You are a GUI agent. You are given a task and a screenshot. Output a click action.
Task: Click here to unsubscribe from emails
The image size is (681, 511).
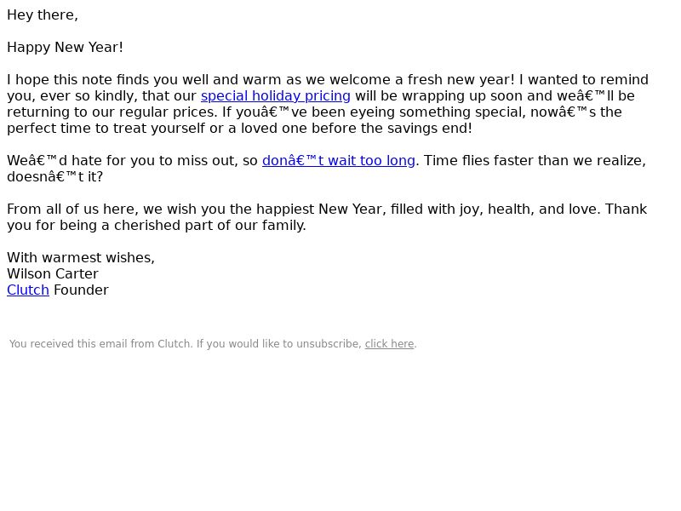[389, 344]
